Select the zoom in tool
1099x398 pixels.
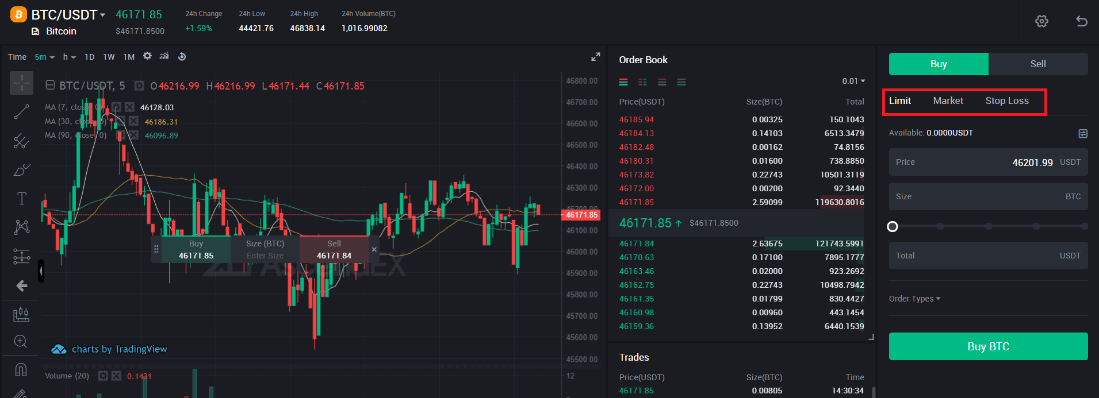click(21, 341)
